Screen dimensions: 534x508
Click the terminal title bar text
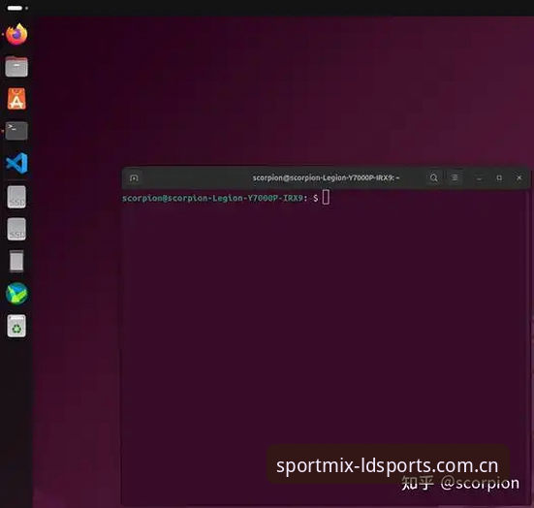click(x=326, y=177)
